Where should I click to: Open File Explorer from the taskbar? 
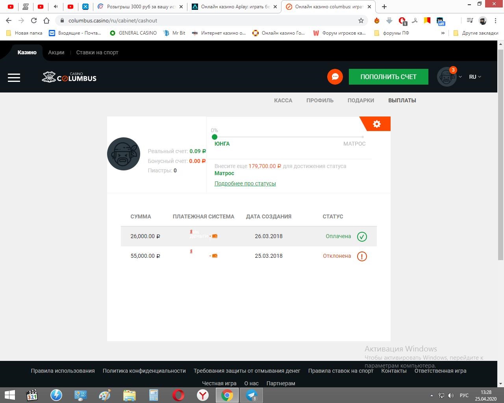tap(129, 395)
